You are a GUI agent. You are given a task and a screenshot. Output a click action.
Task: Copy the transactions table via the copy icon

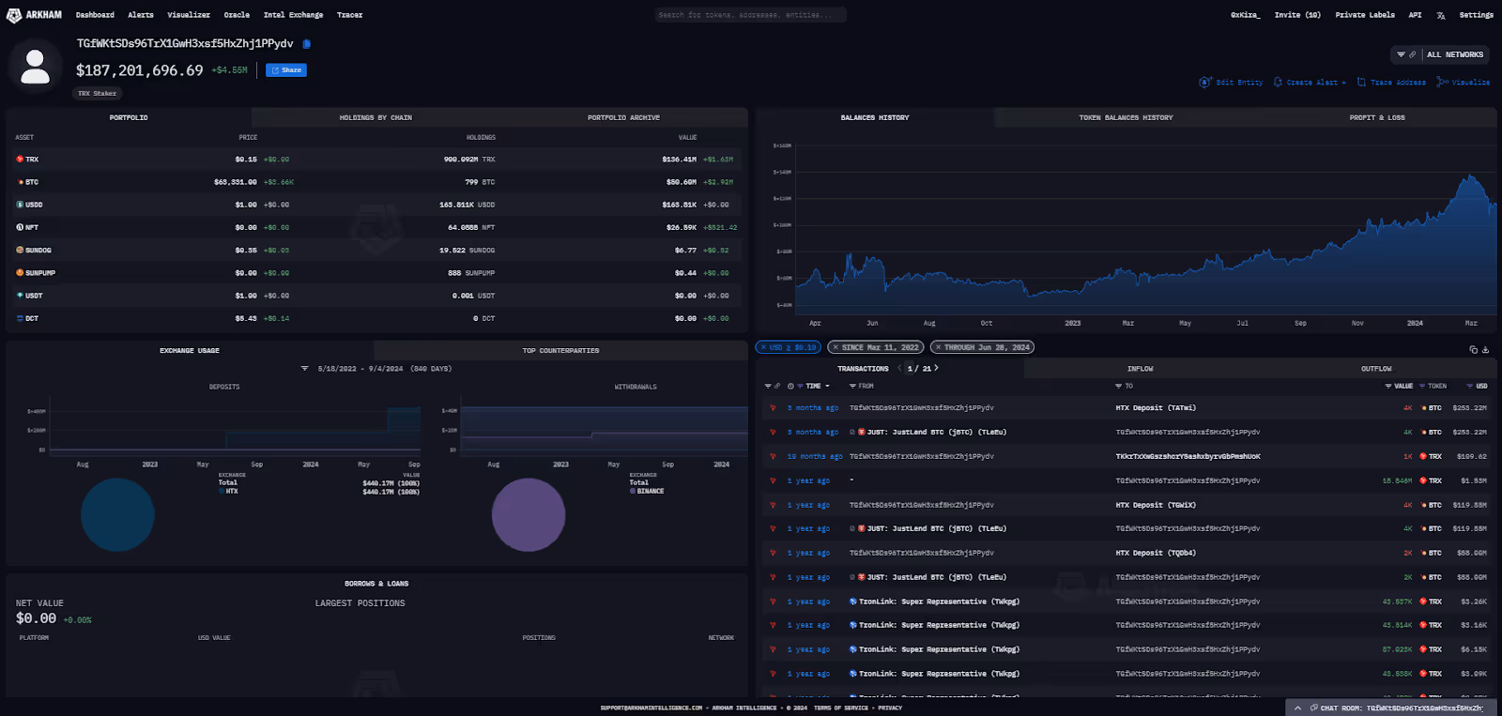(1474, 349)
